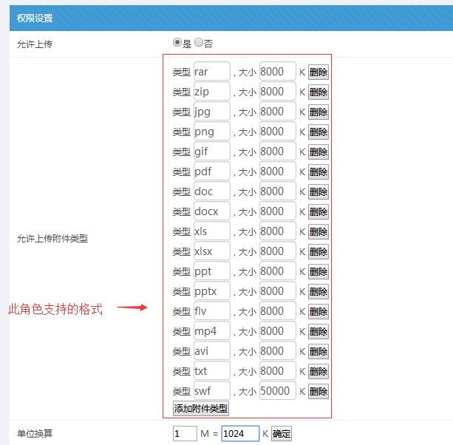
Task: Focus the type field containing zip
Action: [211, 92]
